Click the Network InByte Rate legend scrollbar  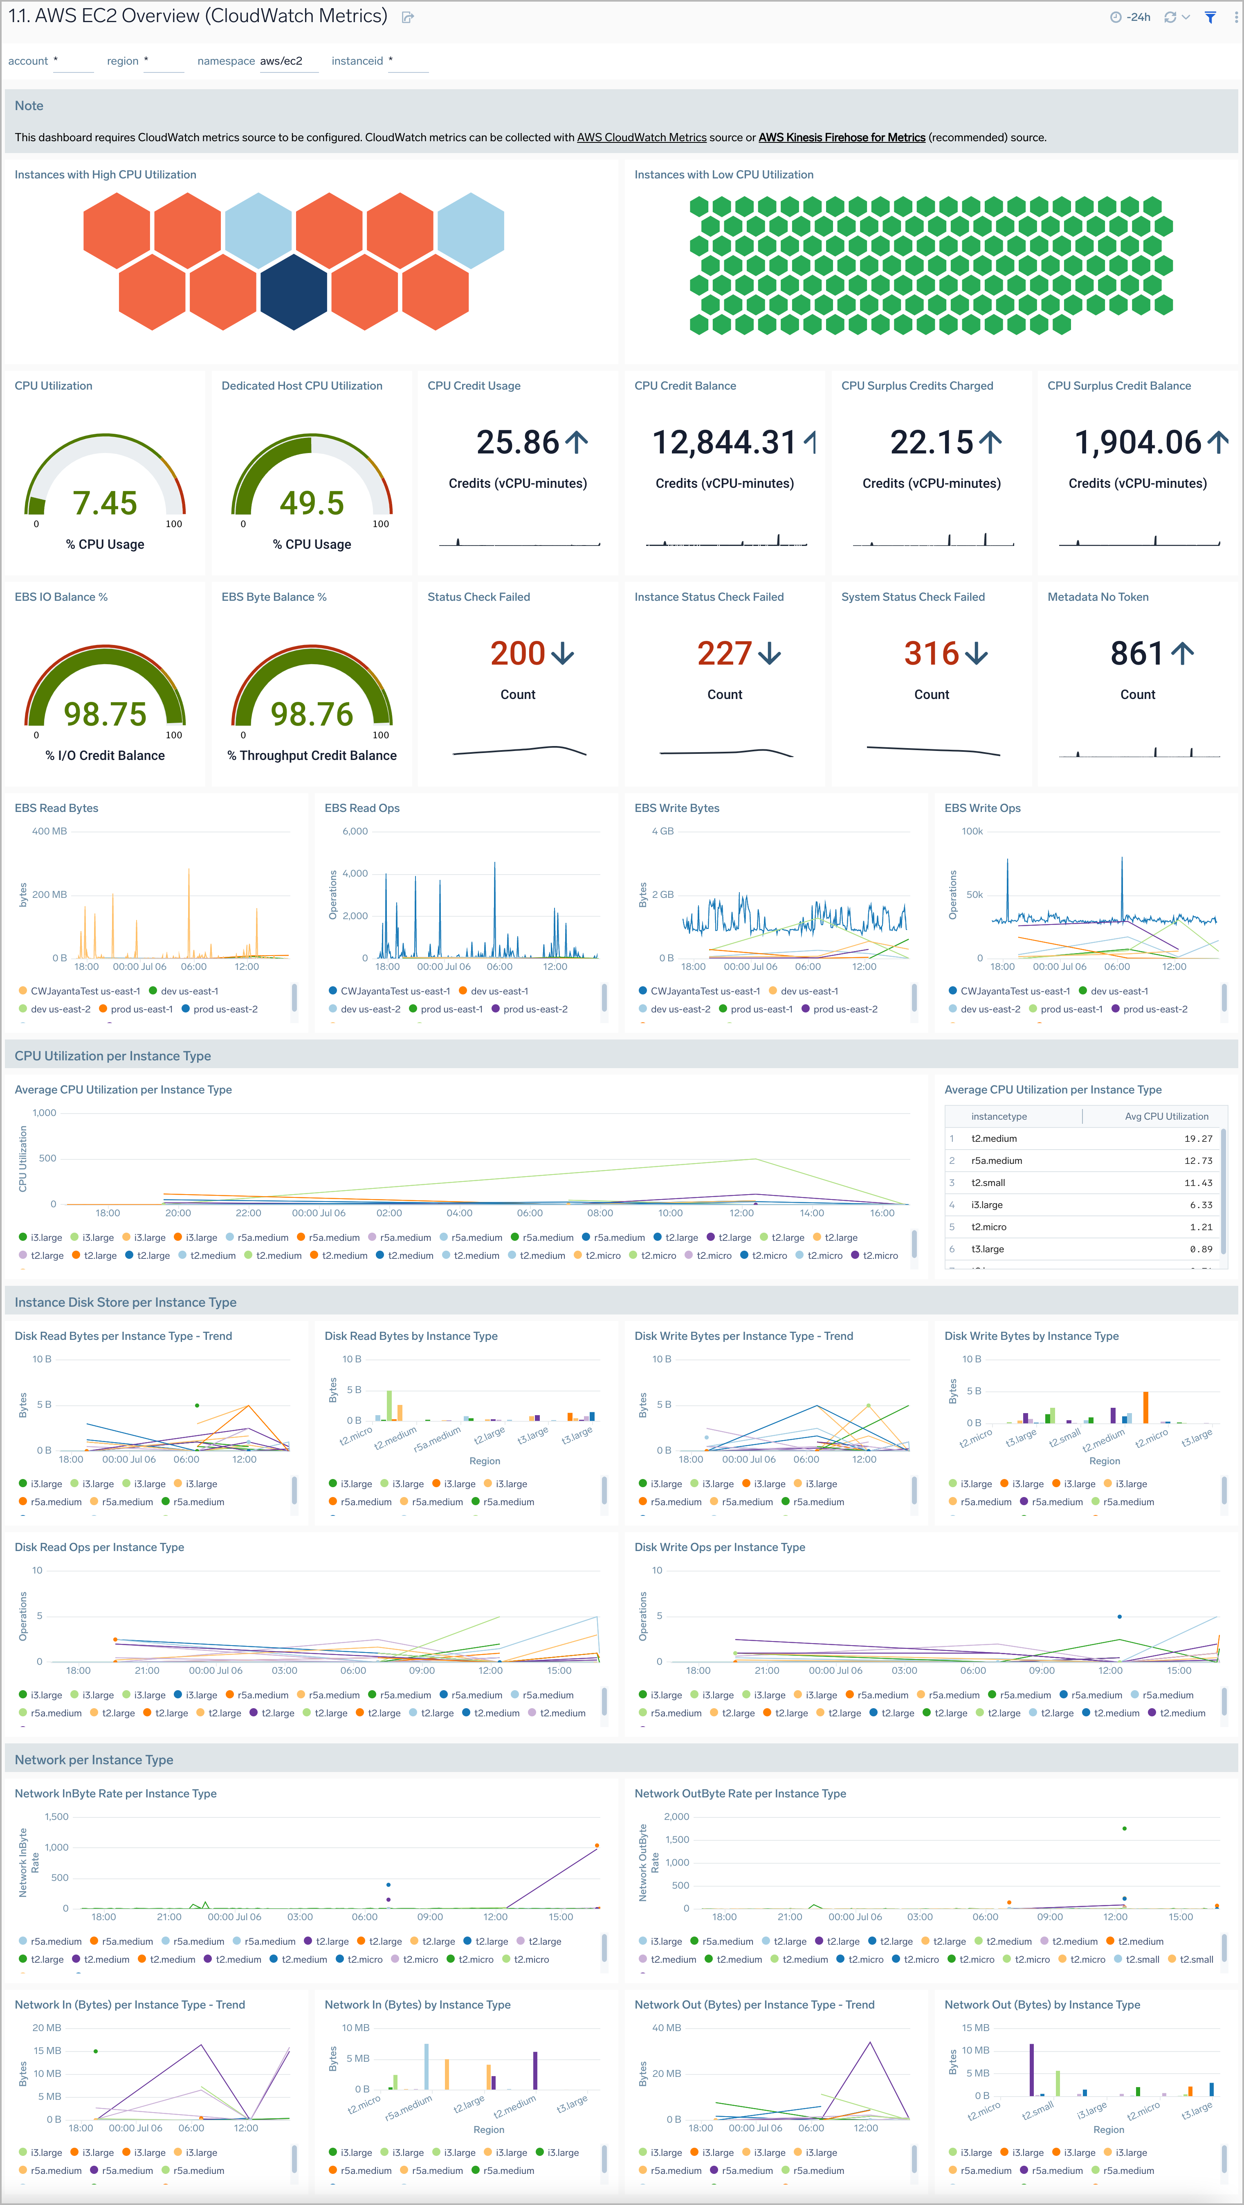(x=604, y=1948)
